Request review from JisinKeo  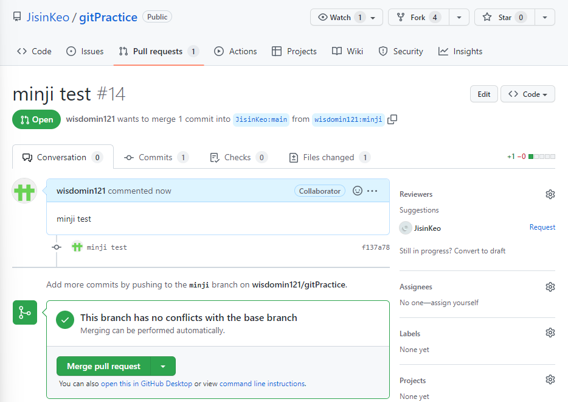[x=542, y=227]
